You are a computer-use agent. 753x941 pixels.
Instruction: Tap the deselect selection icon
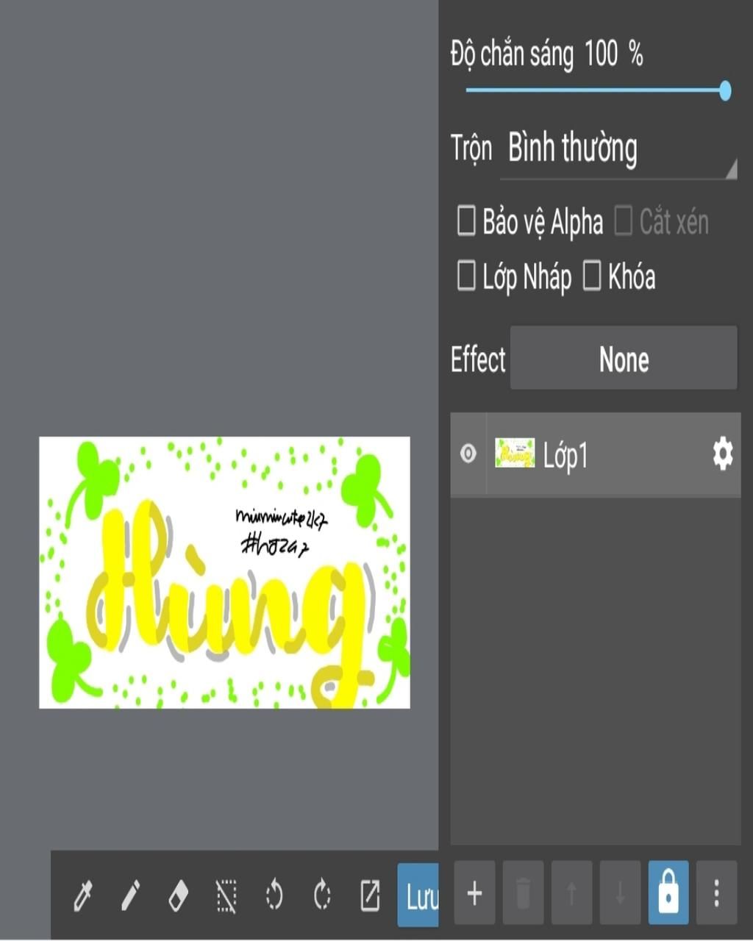tap(226, 896)
